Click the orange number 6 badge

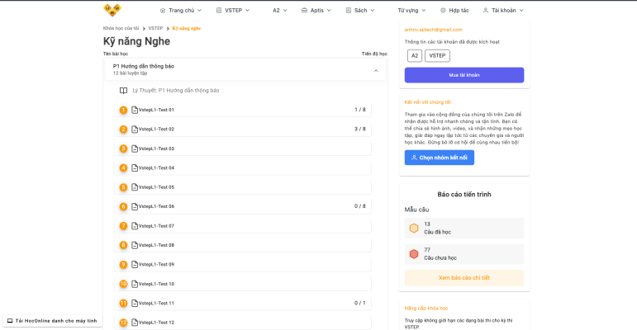coord(123,206)
